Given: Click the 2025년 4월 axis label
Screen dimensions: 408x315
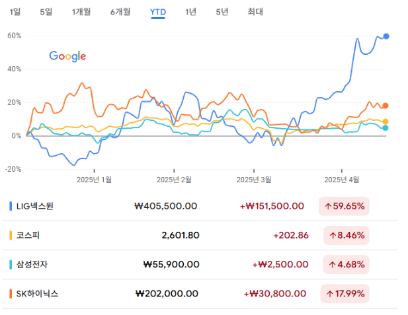Looking at the screenshot, I should [x=341, y=180].
